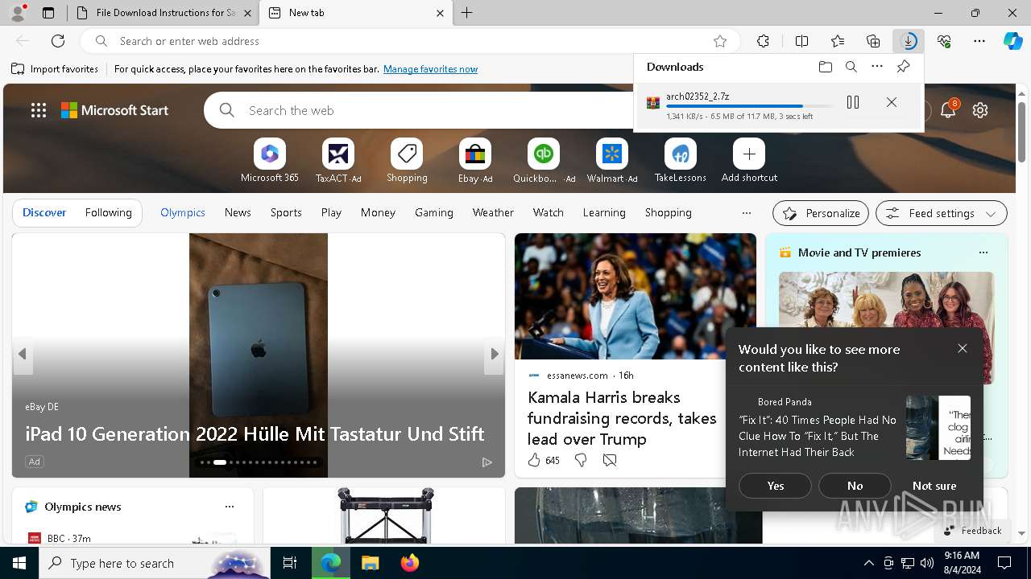Open comments on Kamala Harris article
1031x579 pixels.
(610, 460)
